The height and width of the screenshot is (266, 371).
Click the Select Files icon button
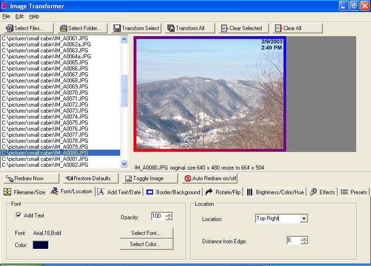[29, 28]
